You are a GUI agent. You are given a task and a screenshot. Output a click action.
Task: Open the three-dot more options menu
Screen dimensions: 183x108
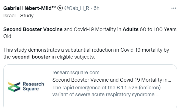174,8
